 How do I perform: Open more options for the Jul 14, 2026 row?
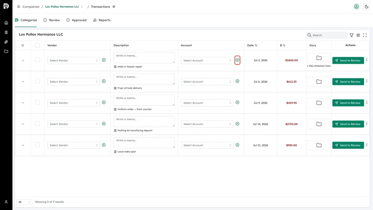coord(367,124)
